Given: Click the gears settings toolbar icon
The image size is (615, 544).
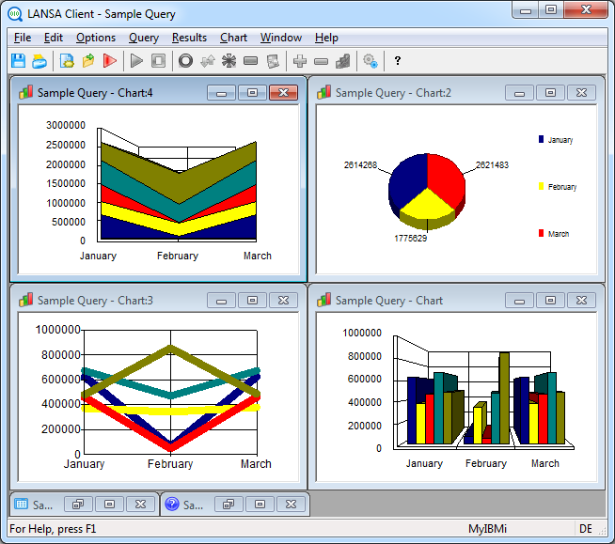Looking at the screenshot, I should (370, 61).
